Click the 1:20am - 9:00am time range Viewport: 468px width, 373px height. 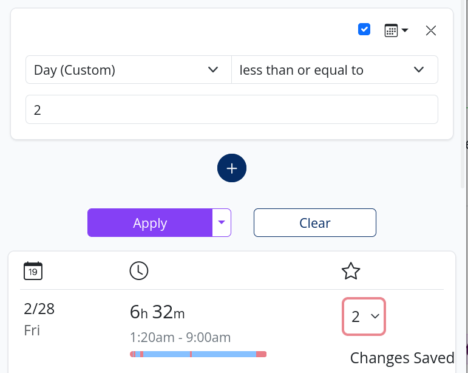(x=180, y=337)
